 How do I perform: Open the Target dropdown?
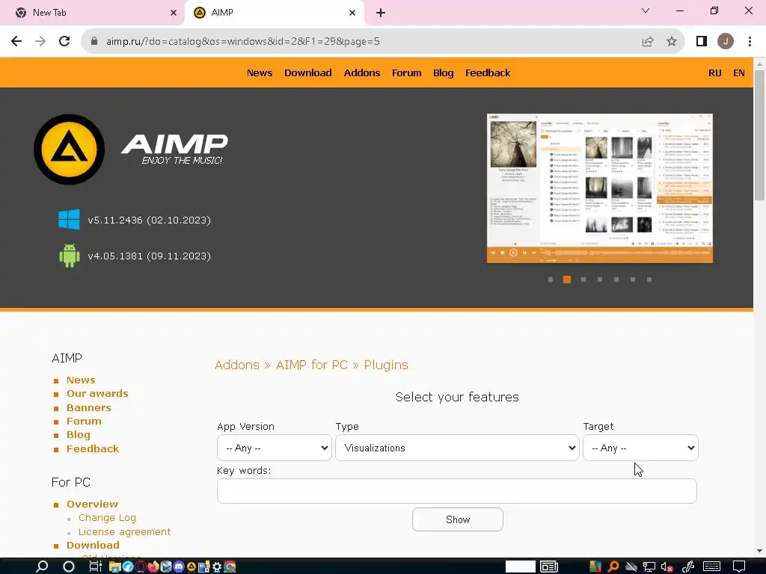[640, 448]
